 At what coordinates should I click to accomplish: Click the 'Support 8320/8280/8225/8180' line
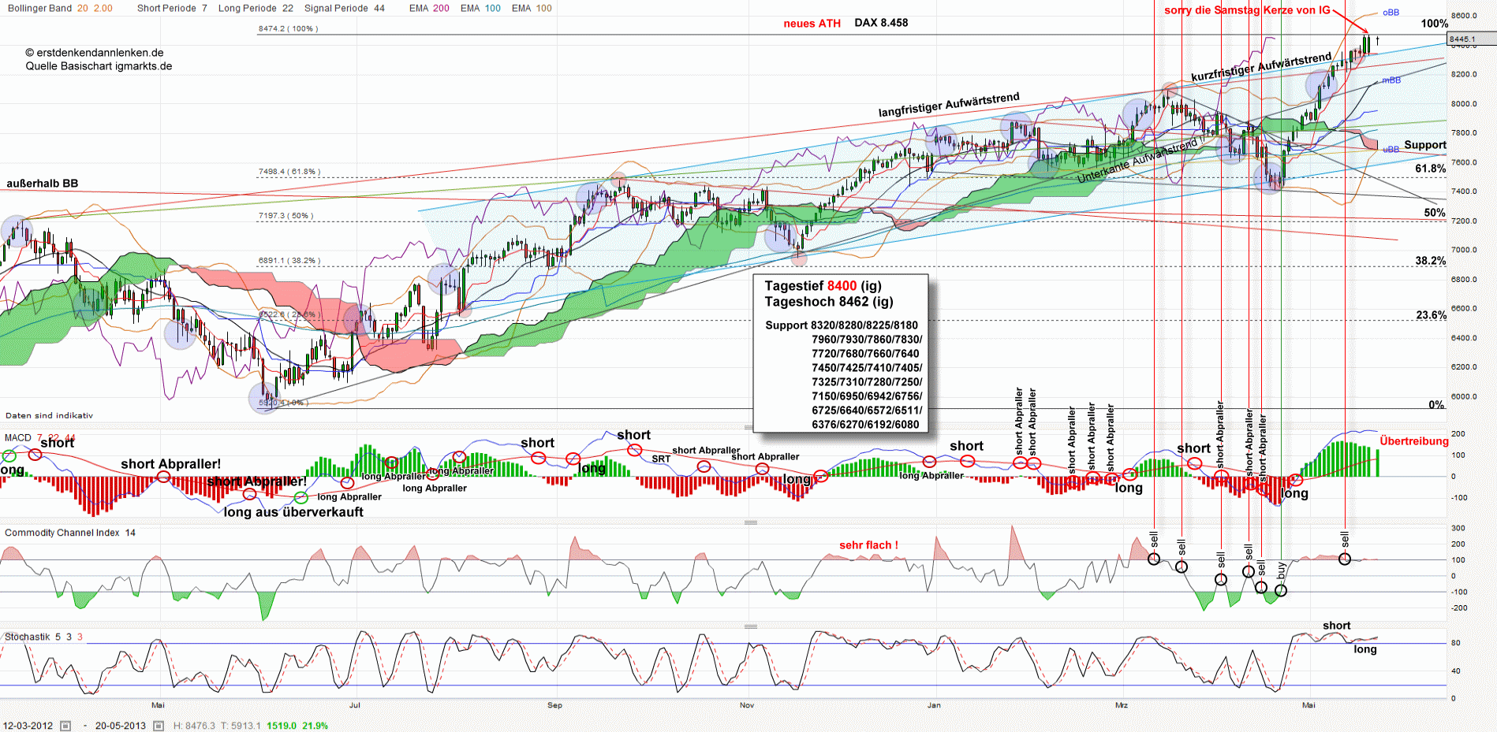[x=842, y=325]
